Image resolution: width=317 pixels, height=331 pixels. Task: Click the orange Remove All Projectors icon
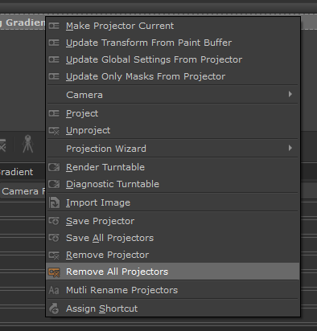coord(54,272)
